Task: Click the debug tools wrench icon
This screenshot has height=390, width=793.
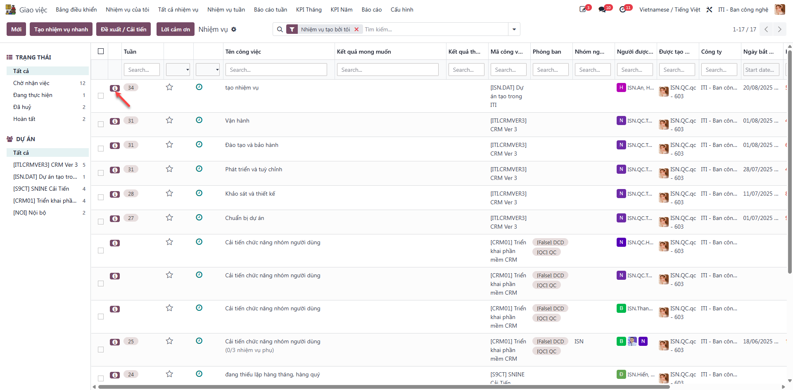Action: click(x=709, y=9)
